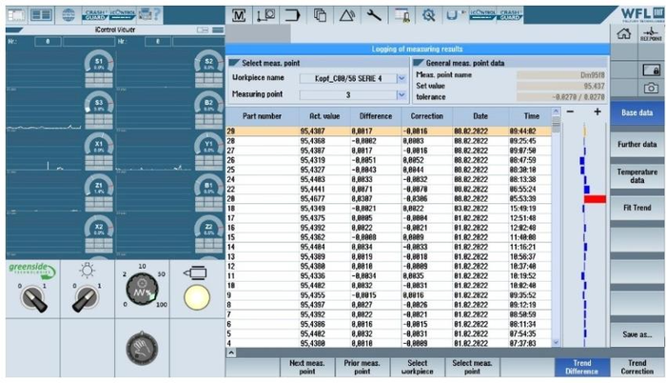Click the S1 spindle gauge icon
666x383 pixels.
[x=98, y=65]
